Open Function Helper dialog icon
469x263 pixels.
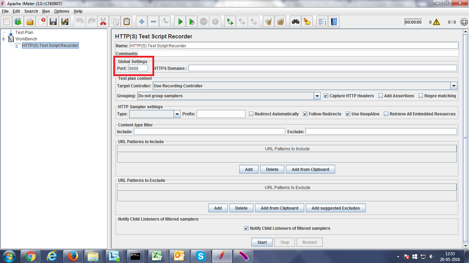322,22
